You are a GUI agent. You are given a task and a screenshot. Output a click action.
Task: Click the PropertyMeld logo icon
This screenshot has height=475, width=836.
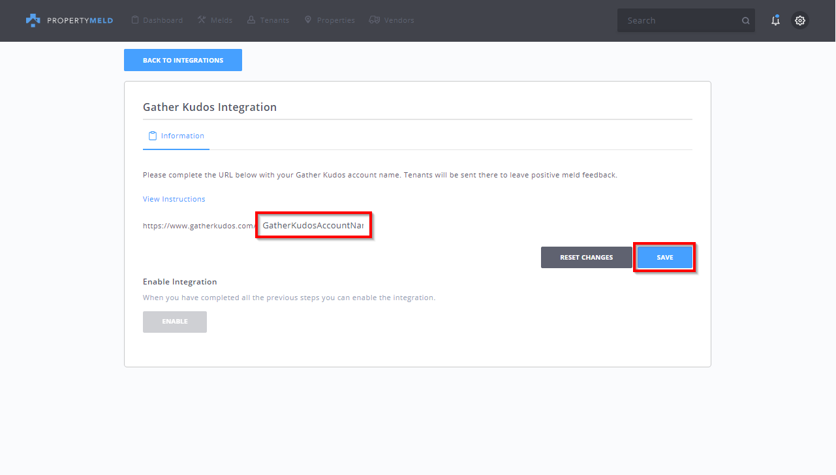click(x=33, y=20)
